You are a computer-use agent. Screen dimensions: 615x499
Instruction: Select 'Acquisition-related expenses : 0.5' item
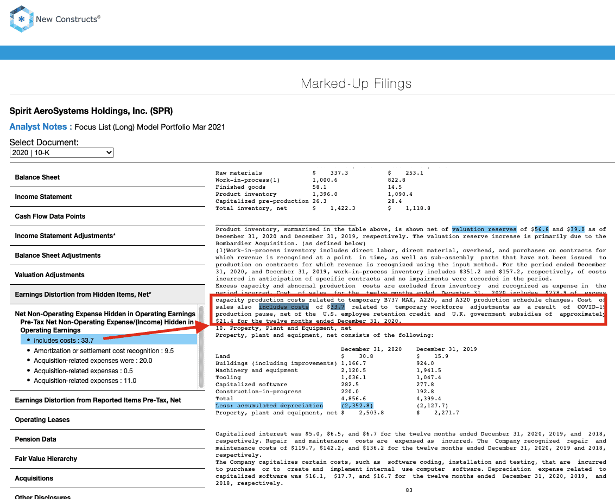pos(83,371)
